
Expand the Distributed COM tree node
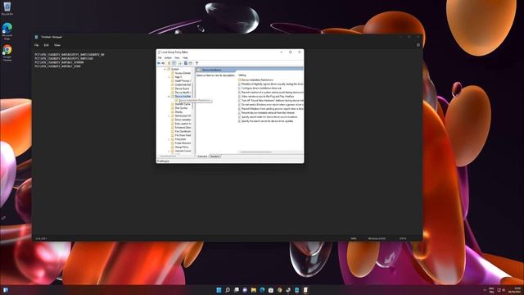coord(169,116)
